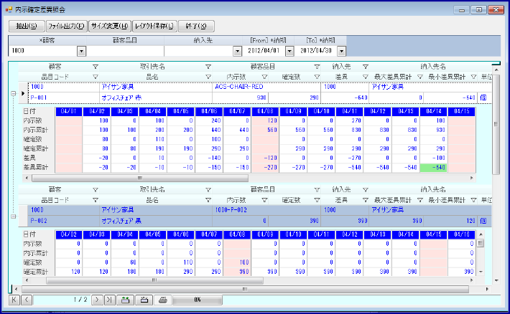Open the From 納期 date dropdown 2012/04/01
The height and width of the screenshot is (314, 510).
point(289,51)
